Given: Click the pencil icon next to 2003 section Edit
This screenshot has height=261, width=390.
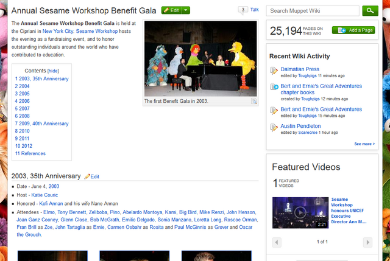Looking at the screenshot, I should 87,176.
